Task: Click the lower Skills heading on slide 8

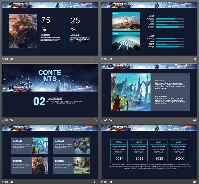Action: coord(152,36)
